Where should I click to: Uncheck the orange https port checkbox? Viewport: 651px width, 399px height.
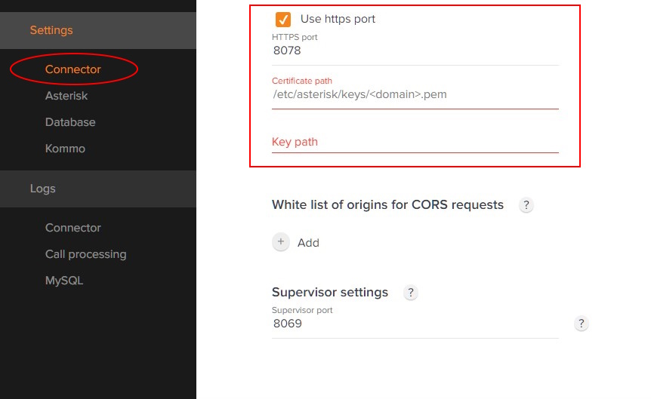coord(283,20)
